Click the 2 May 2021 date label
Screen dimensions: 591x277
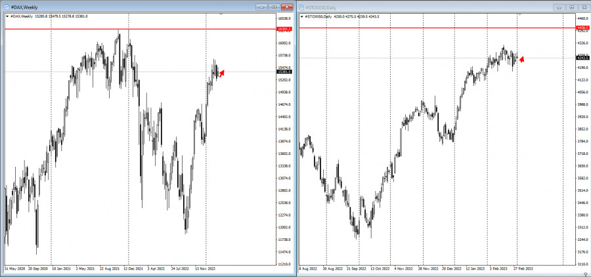85,269
